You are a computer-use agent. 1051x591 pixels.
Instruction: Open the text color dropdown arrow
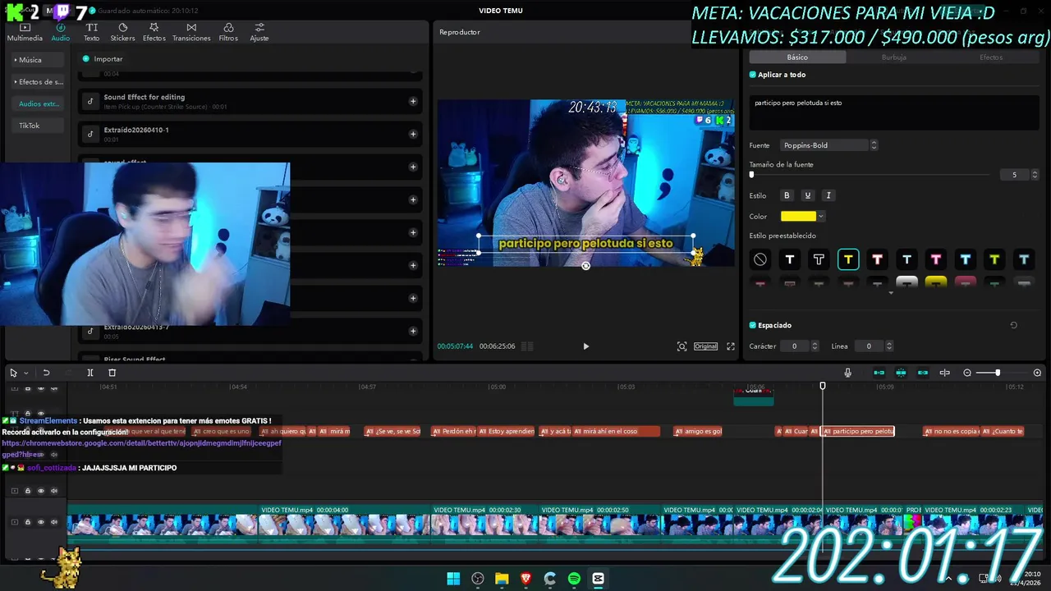[821, 217]
